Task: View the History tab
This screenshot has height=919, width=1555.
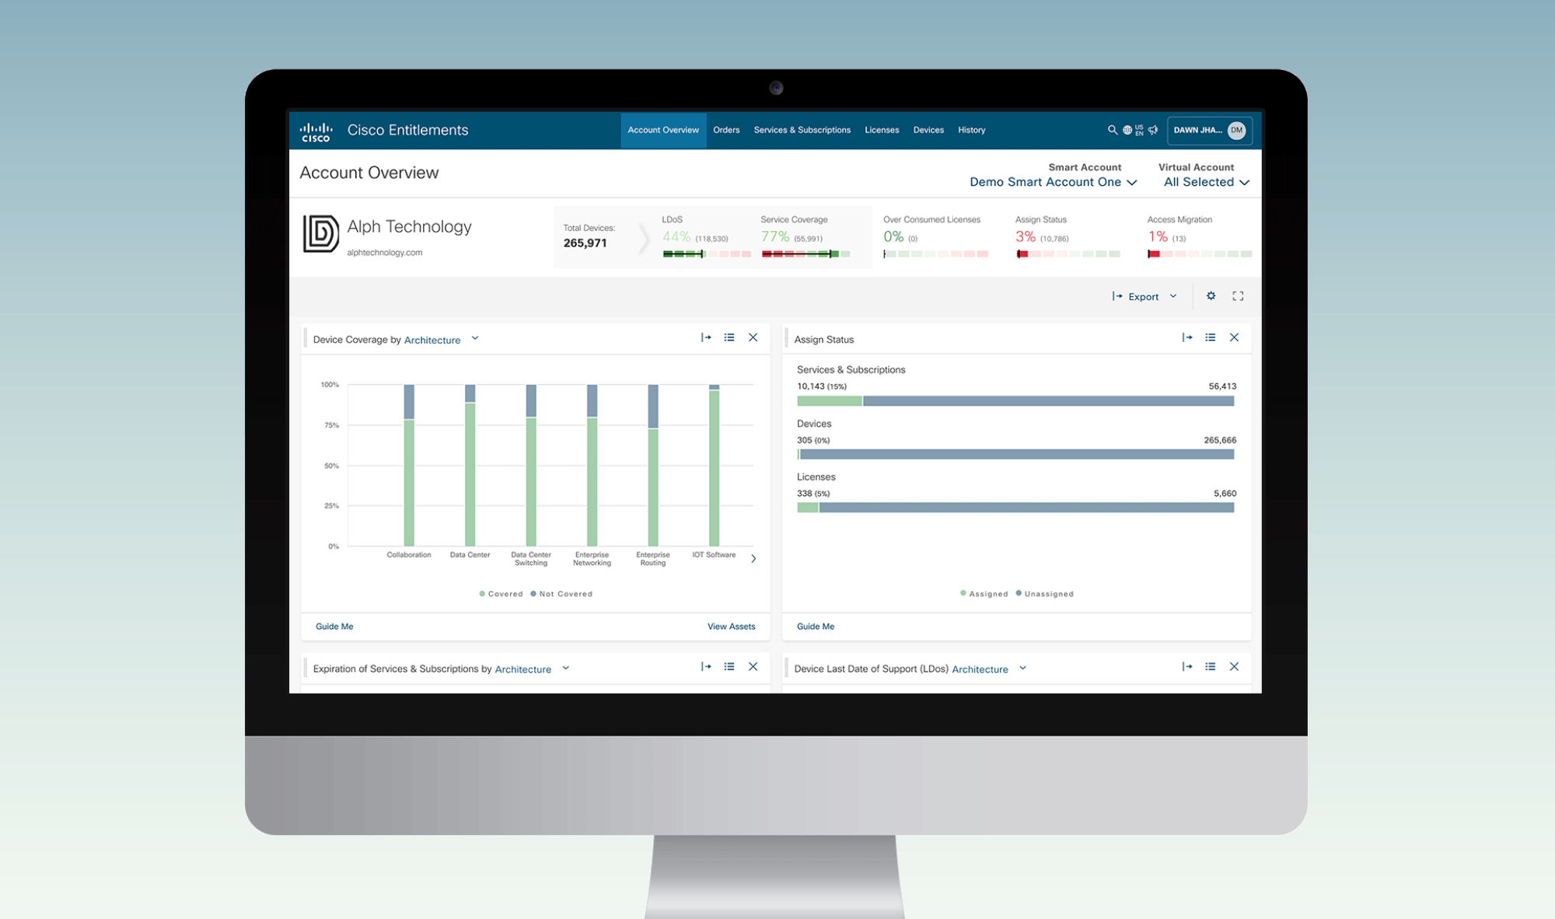Action: tap(971, 130)
